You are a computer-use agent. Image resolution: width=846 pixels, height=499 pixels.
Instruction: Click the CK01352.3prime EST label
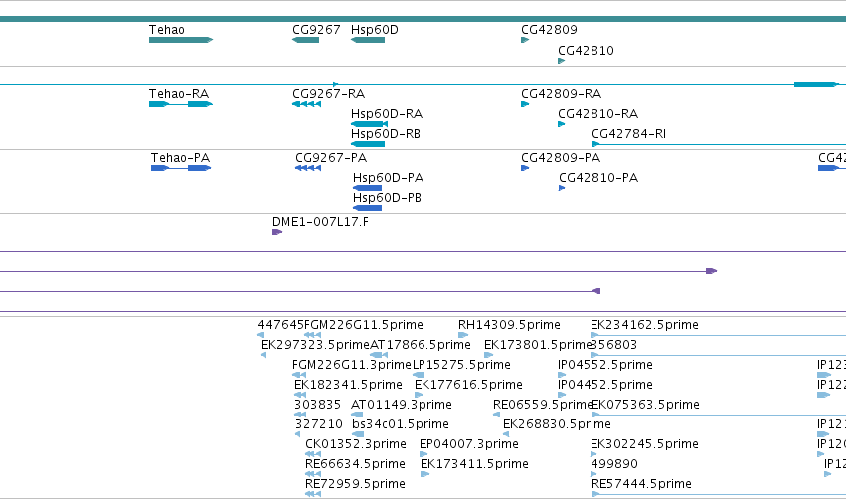tap(356, 445)
